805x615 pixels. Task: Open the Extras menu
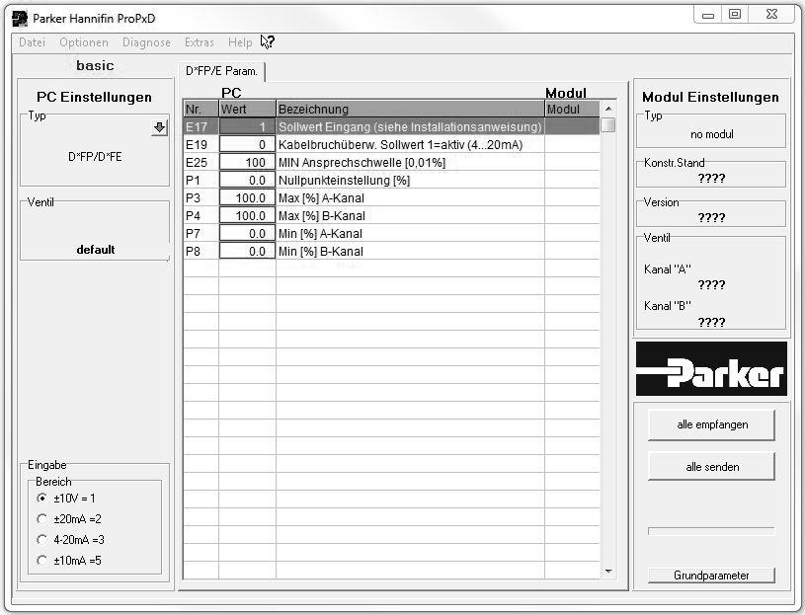[x=200, y=42]
